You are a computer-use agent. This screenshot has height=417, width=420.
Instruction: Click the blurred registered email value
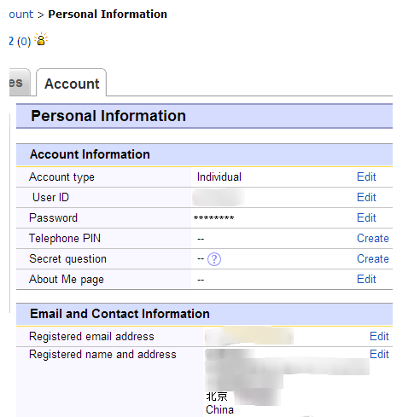[x=249, y=336]
